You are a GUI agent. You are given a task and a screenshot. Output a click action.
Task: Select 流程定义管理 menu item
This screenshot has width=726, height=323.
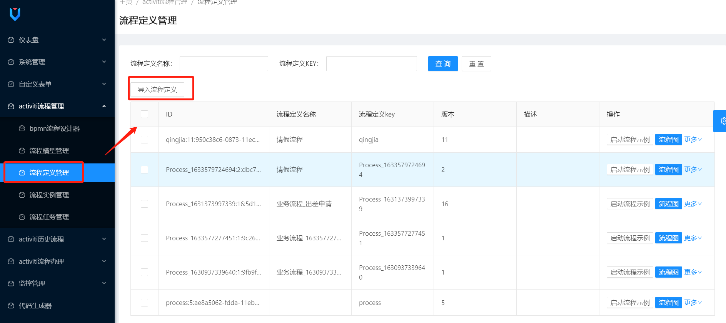[x=57, y=173]
